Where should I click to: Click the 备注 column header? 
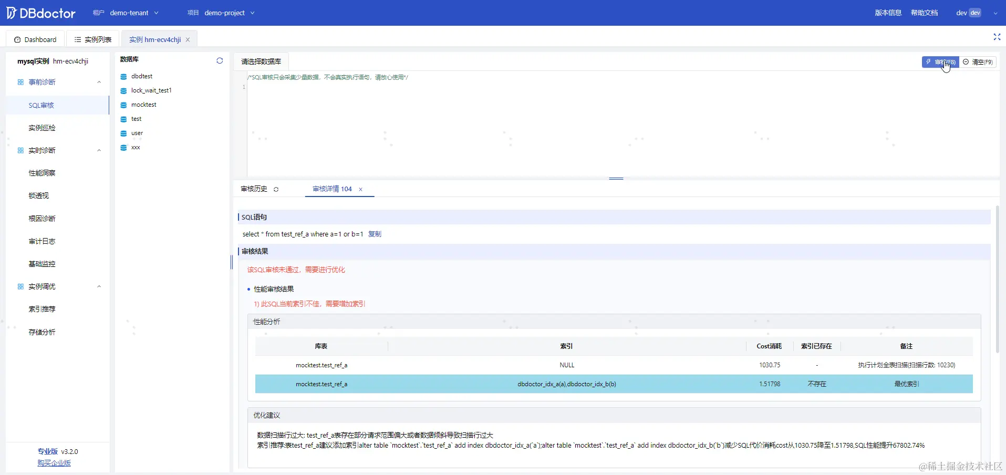[906, 346]
